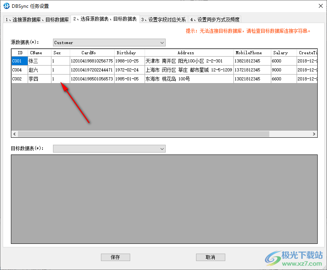Click the Sex column header
This screenshot has height=270, width=327.
[60, 53]
